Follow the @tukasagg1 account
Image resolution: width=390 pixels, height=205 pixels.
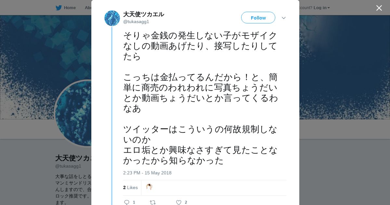click(258, 18)
